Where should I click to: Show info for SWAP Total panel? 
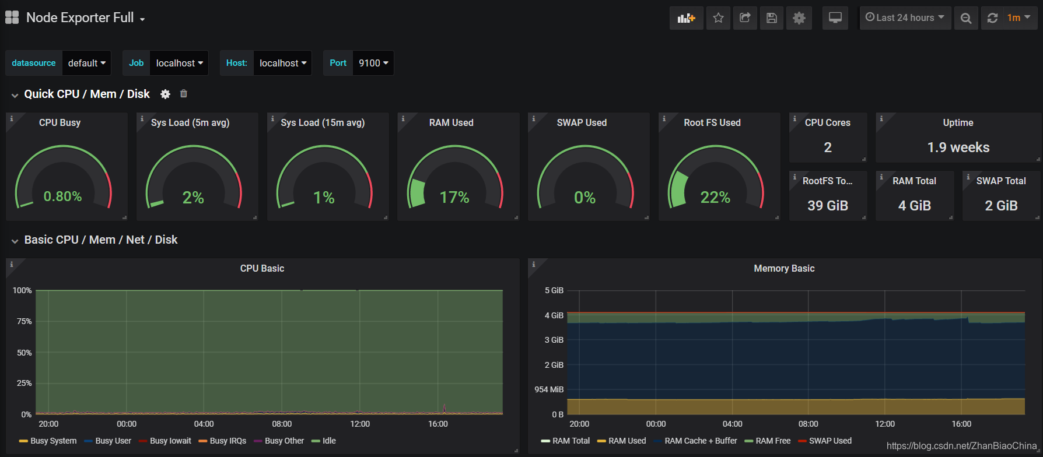pos(968,177)
